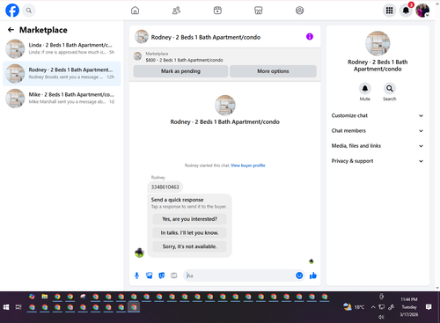Click the '$800 - 2 Beds 1 Bath Apartment/condo' listing text
The height and width of the screenshot is (323, 440).
coord(184,60)
